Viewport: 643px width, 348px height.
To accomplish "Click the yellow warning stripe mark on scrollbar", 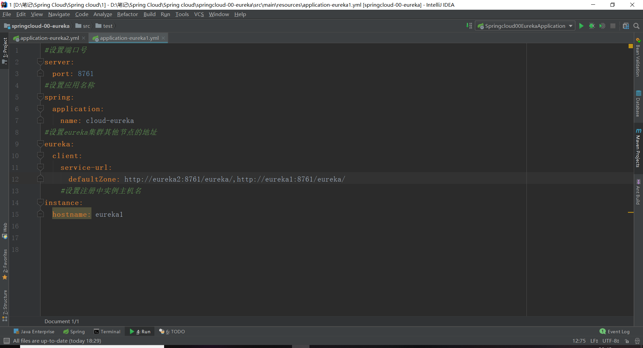I will pyautogui.click(x=631, y=212).
